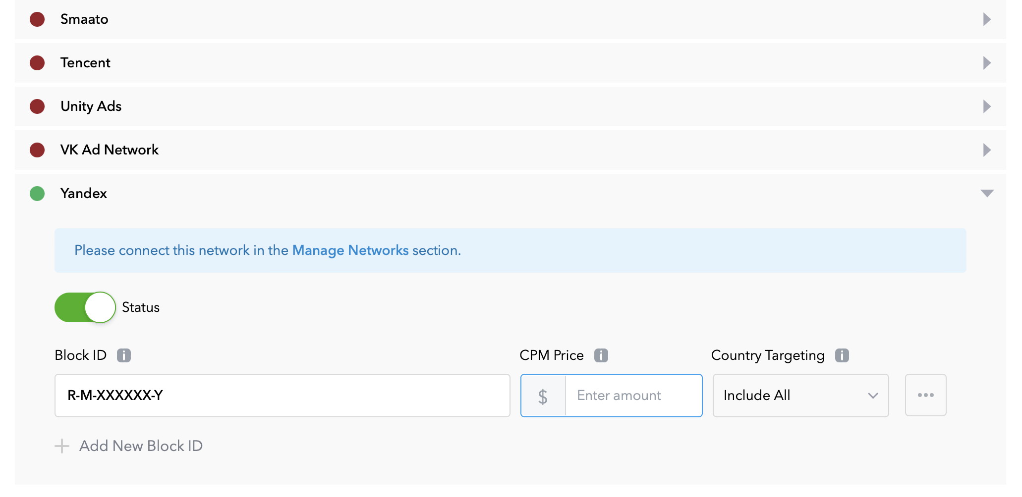Click the red status dot beside Tencent
Image resolution: width=1022 pixels, height=497 pixels.
[37, 63]
